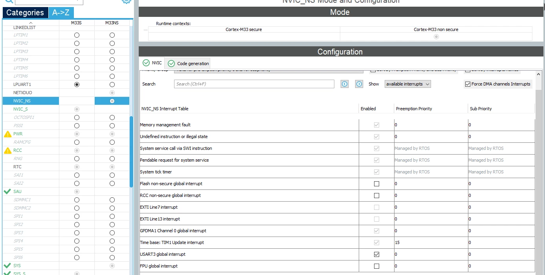545x275 pixels.
Task: Open the Priority Group dropdown
Action: point(269,71)
